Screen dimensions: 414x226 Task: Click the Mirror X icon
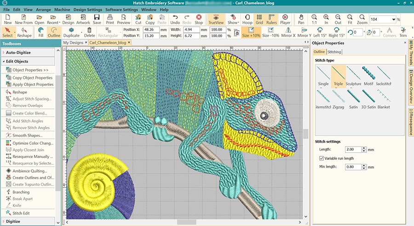(288, 32)
